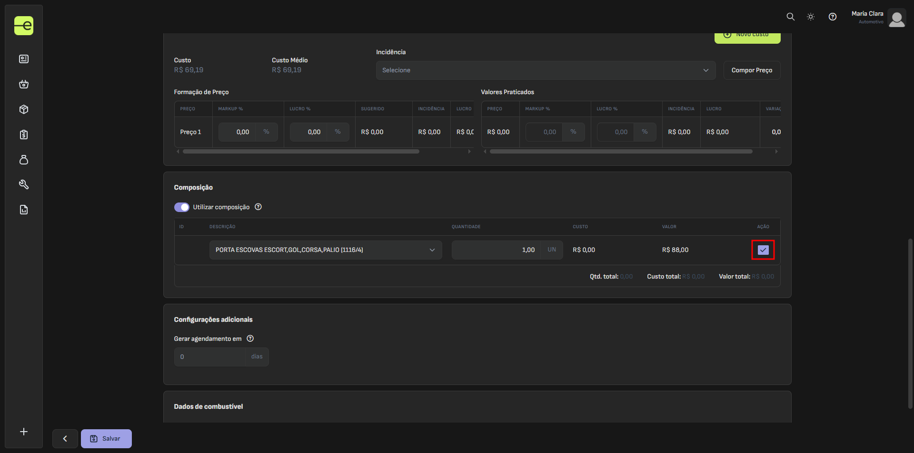Image resolution: width=914 pixels, height=453 pixels.
Task: Open help from the top bar question icon
Action: [x=832, y=17]
